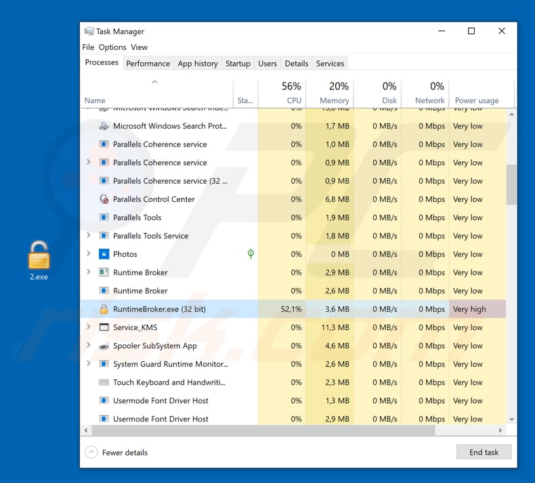Image resolution: width=535 pixels, height=483 pixels.
Task: Switch to the Startup tab
Action: click(238, 64)
